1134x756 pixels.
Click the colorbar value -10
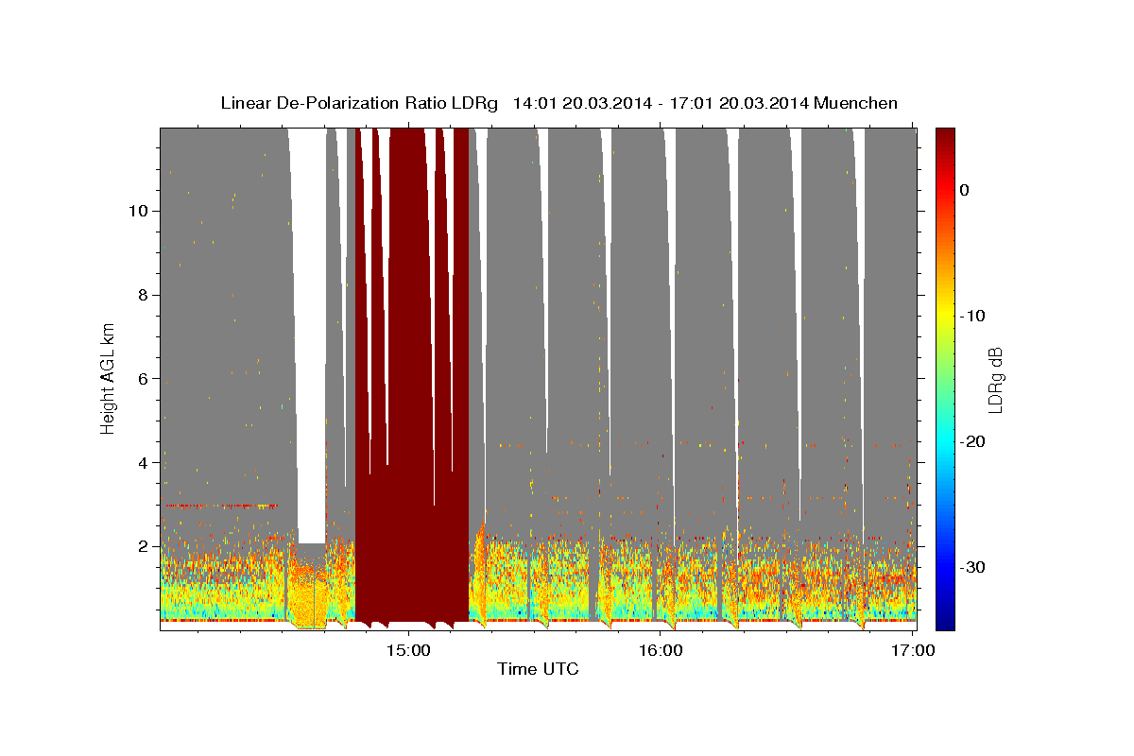pyautogui.click(x=973, y=316)
